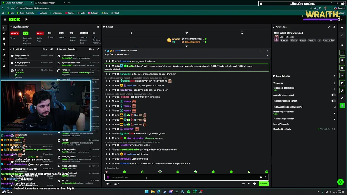
Task: Open the analytics chart icon in left sidebar
Action: pyautogui.click(x=4, y=39)
